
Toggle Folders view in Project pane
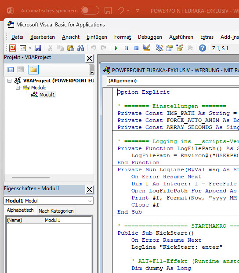click(33, 70)
